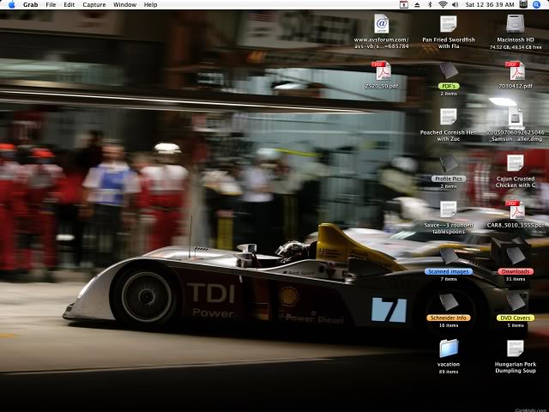549x412 pixels.
Task: Open the Window menu
Action: [x=124, y=4]
